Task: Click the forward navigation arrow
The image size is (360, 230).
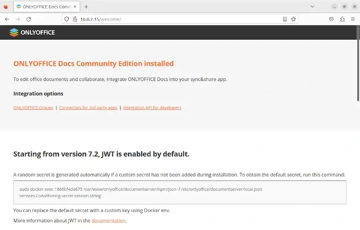Action: [18, 19]
